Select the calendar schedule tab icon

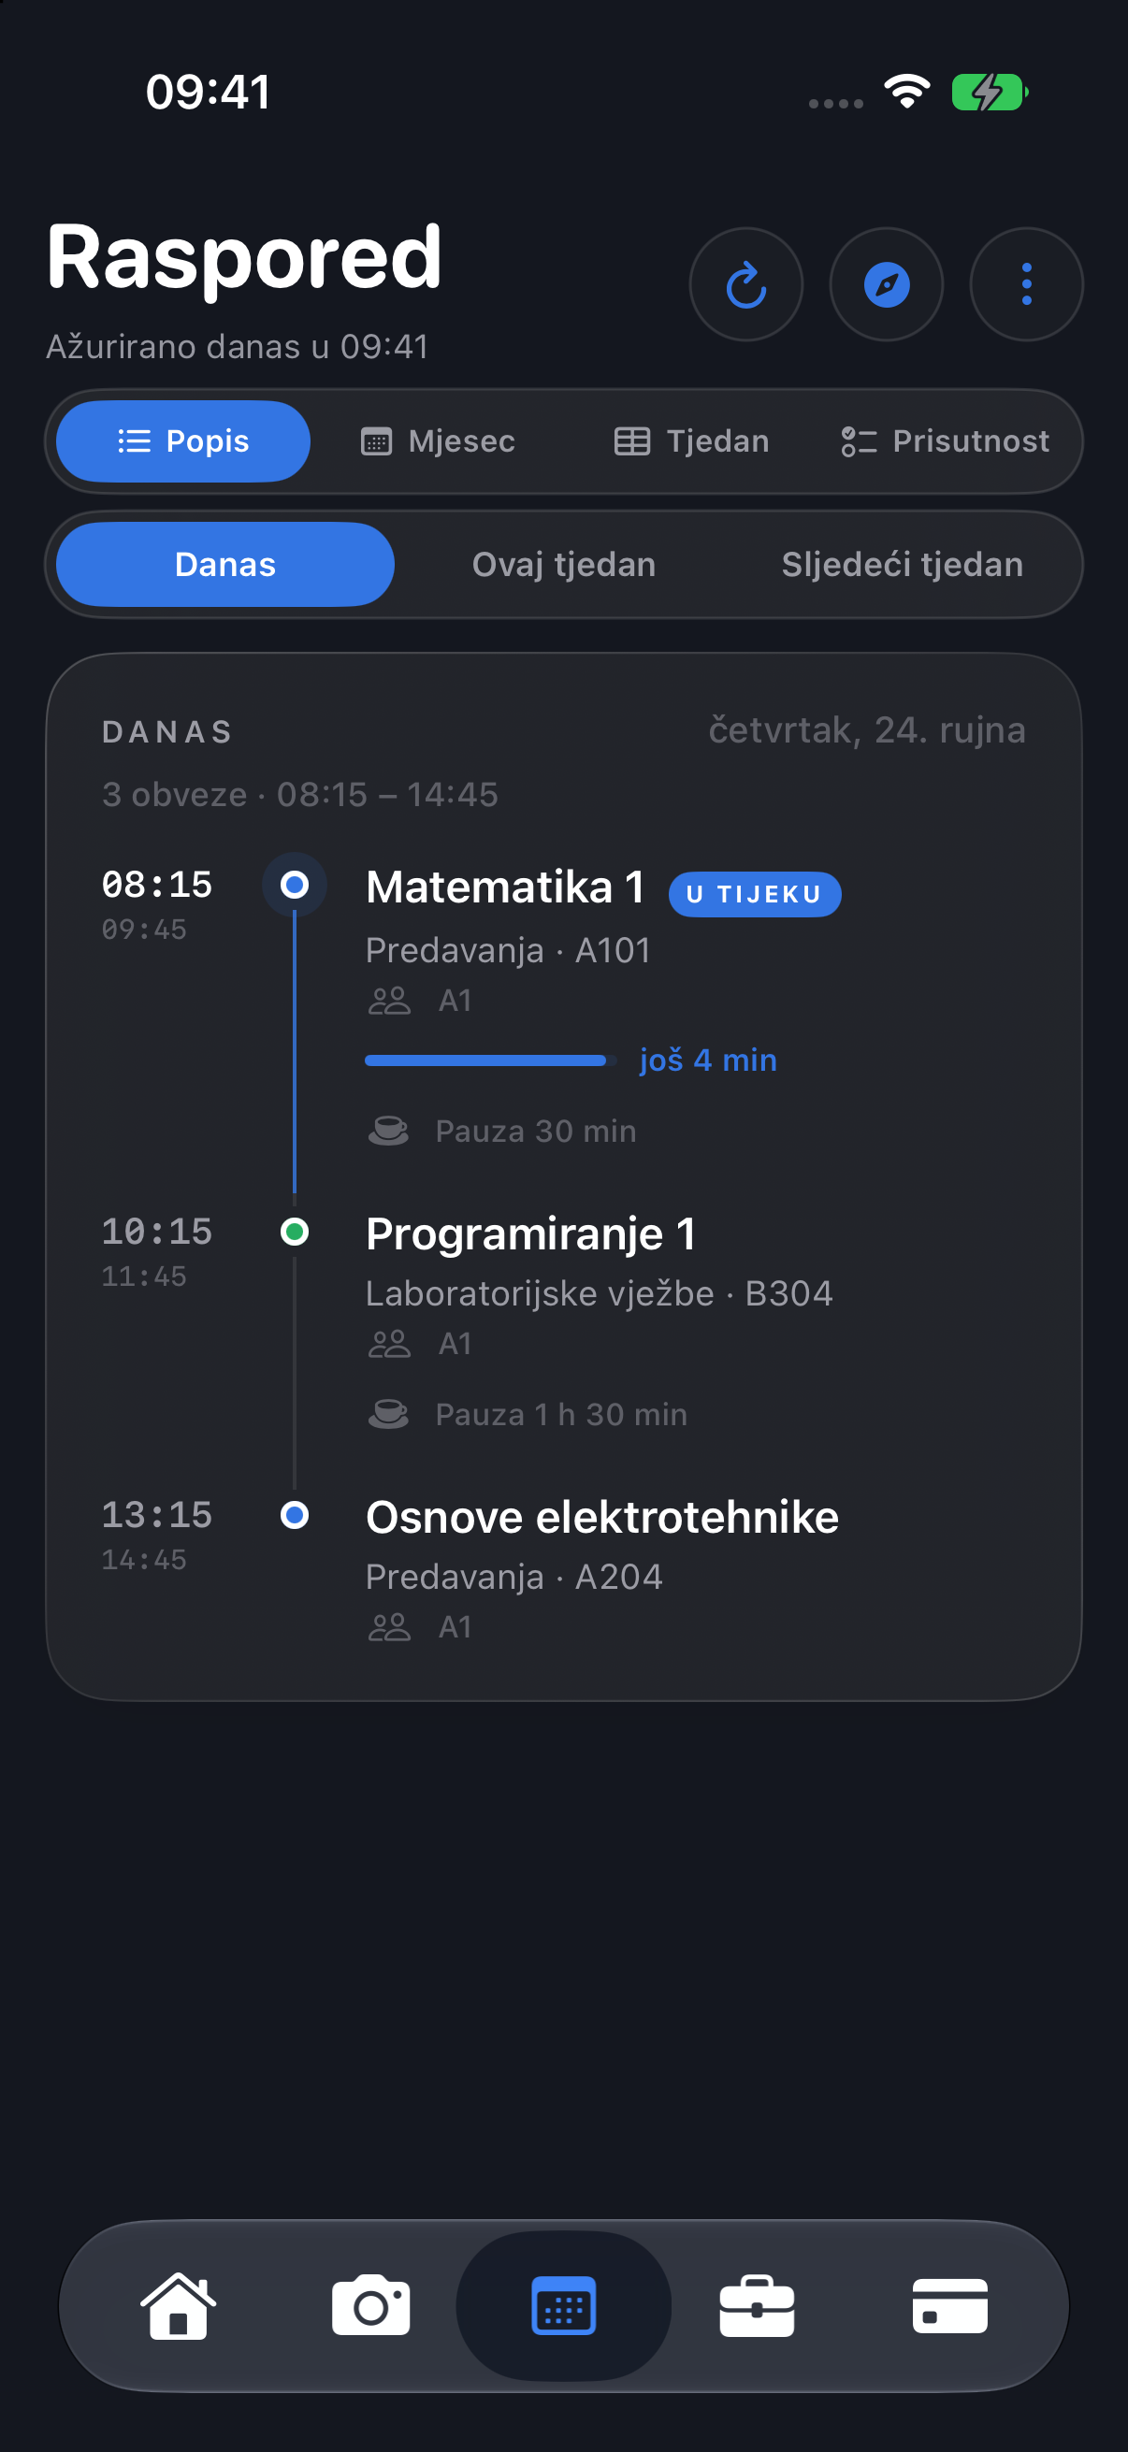[563, 2306]
